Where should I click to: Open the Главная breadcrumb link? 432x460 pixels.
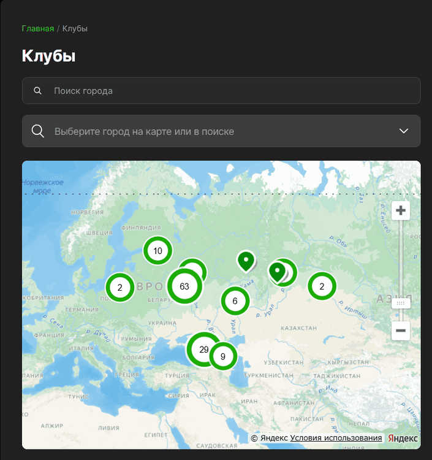38,28
